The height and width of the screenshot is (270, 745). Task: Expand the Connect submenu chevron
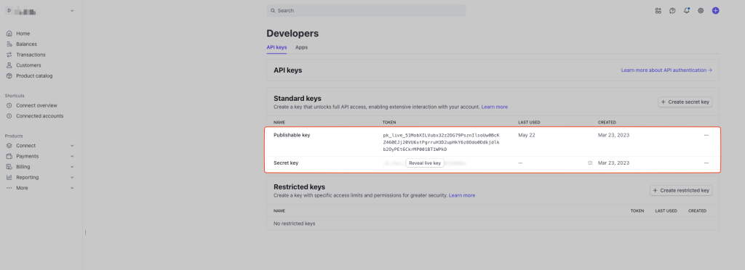72,146
